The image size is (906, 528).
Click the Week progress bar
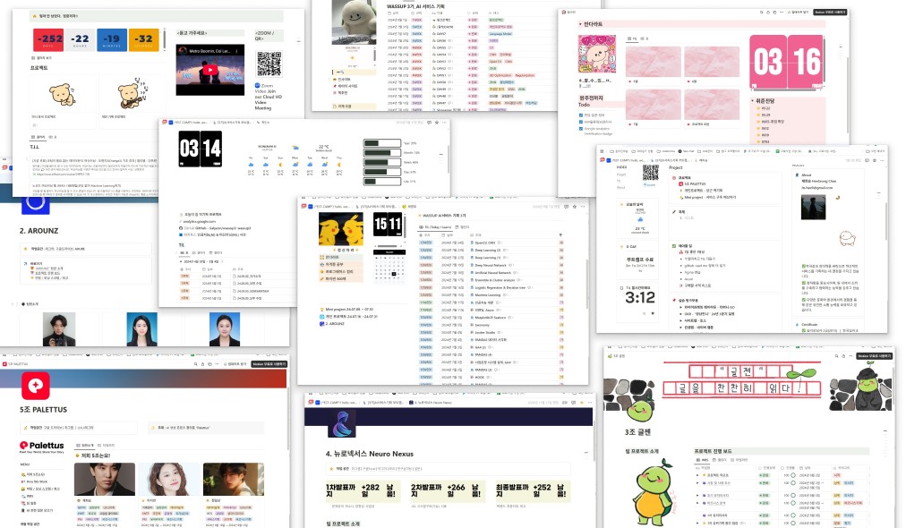point(382,162)
